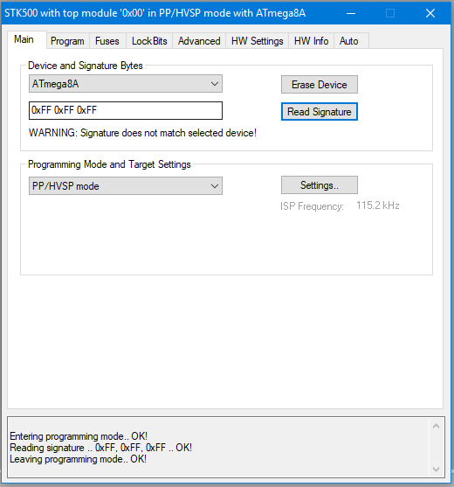Select the LockBits tab

[x=149, y=41]
